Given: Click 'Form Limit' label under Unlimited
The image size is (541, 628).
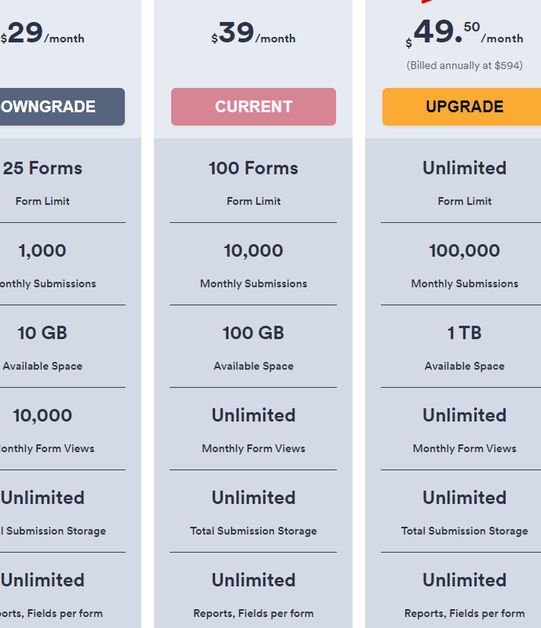Looking at the screenshot, I should click(x=464, y=201).
